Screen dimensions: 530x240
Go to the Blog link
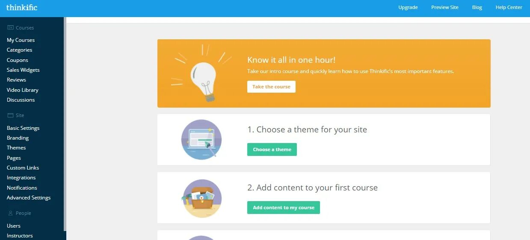coord(477,7)
